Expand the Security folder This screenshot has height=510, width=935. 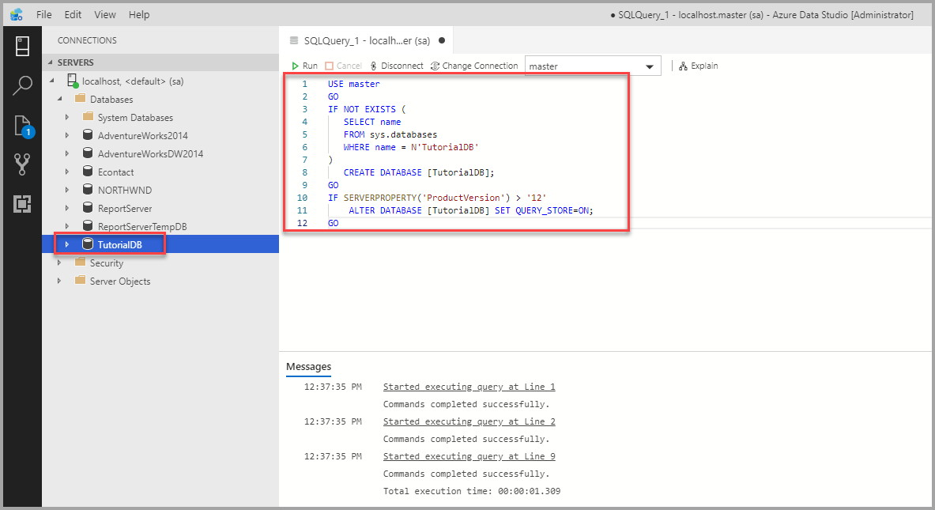coord(58,263)
